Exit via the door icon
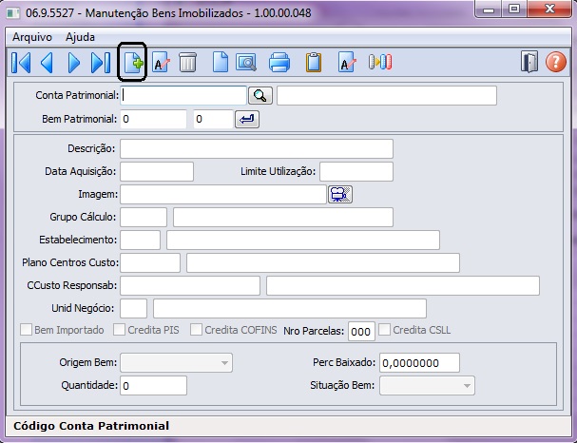Image resolution: width=577 pixels, height=443 pixels. (529, 62)
